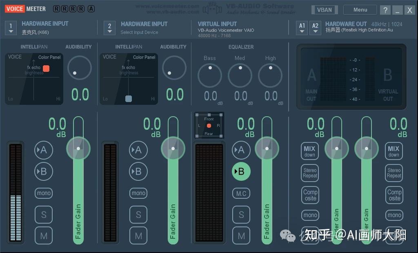
Task: Expand Hardware Input 1 device selector
Action: click(x=11, y=28)
